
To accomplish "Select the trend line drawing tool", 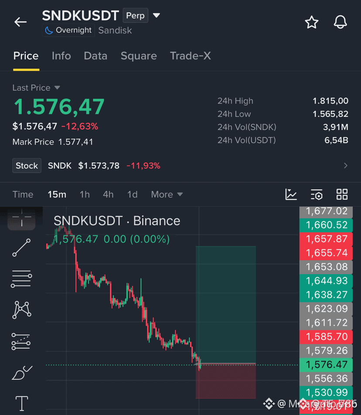I will click(x=21, y=248).
